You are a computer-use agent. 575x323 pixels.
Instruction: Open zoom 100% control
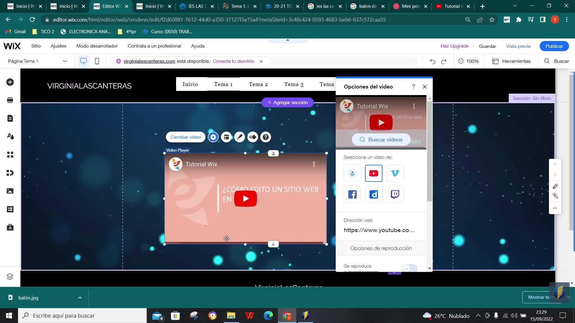[x=468, y=61]
